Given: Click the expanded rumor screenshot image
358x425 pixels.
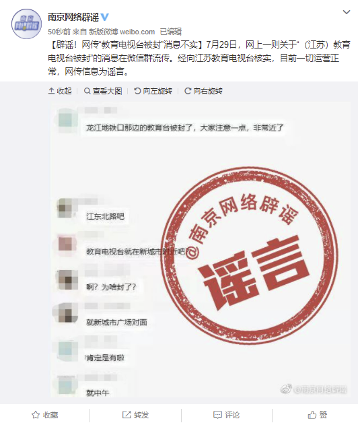Looking at the screenshot, I should [200, 250].
